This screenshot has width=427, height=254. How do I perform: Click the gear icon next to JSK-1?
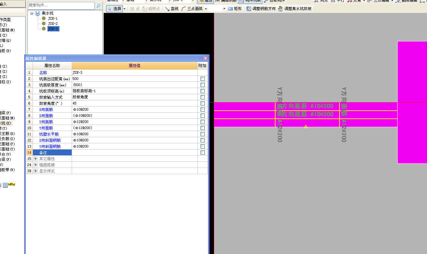coord(44,18)
